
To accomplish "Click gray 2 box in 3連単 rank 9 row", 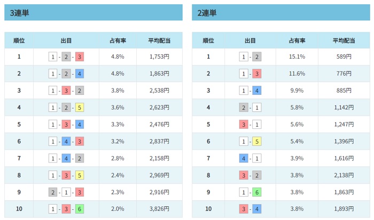I will (x=53, y=192).
